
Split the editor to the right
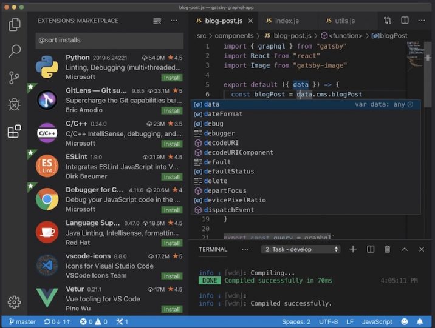(x=405, y=20)
